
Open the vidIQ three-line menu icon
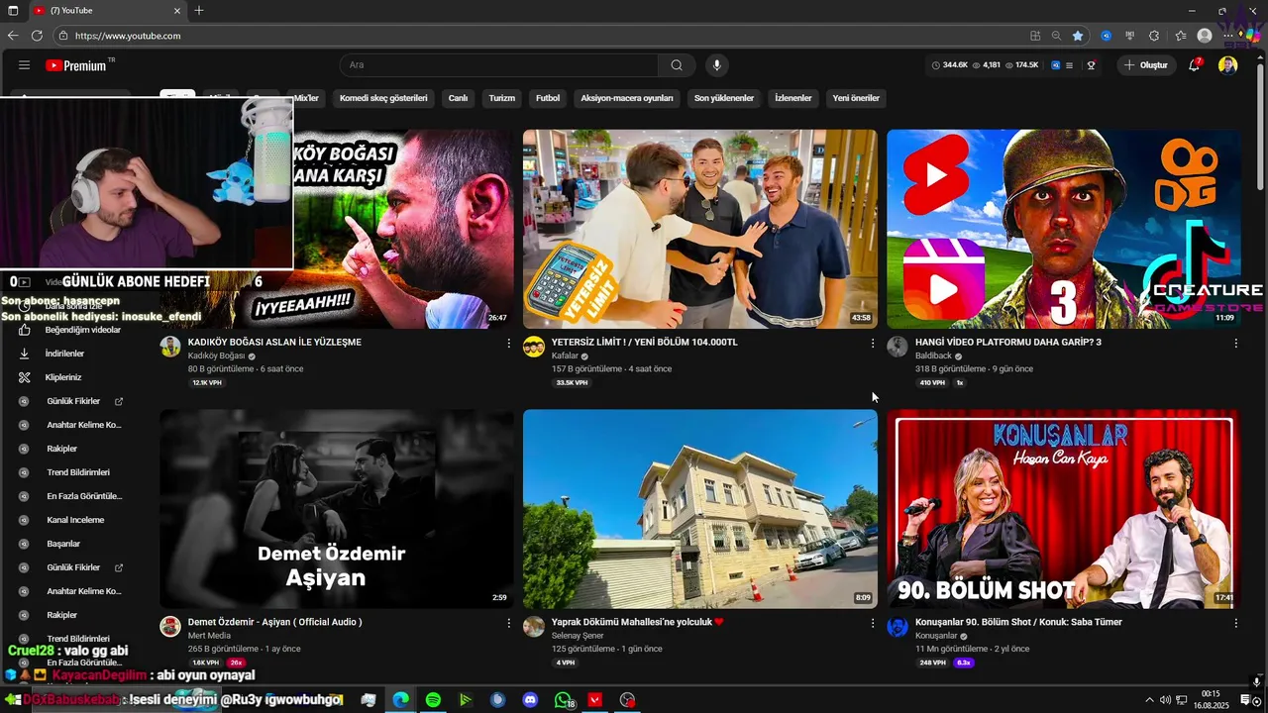(1070, 65)
